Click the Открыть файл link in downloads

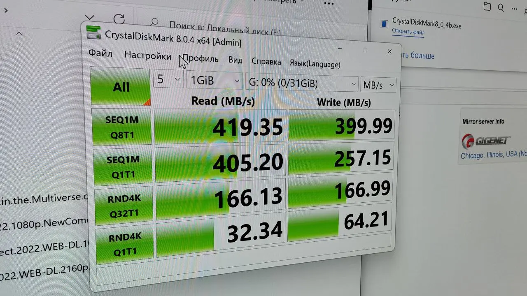point(408,32)
